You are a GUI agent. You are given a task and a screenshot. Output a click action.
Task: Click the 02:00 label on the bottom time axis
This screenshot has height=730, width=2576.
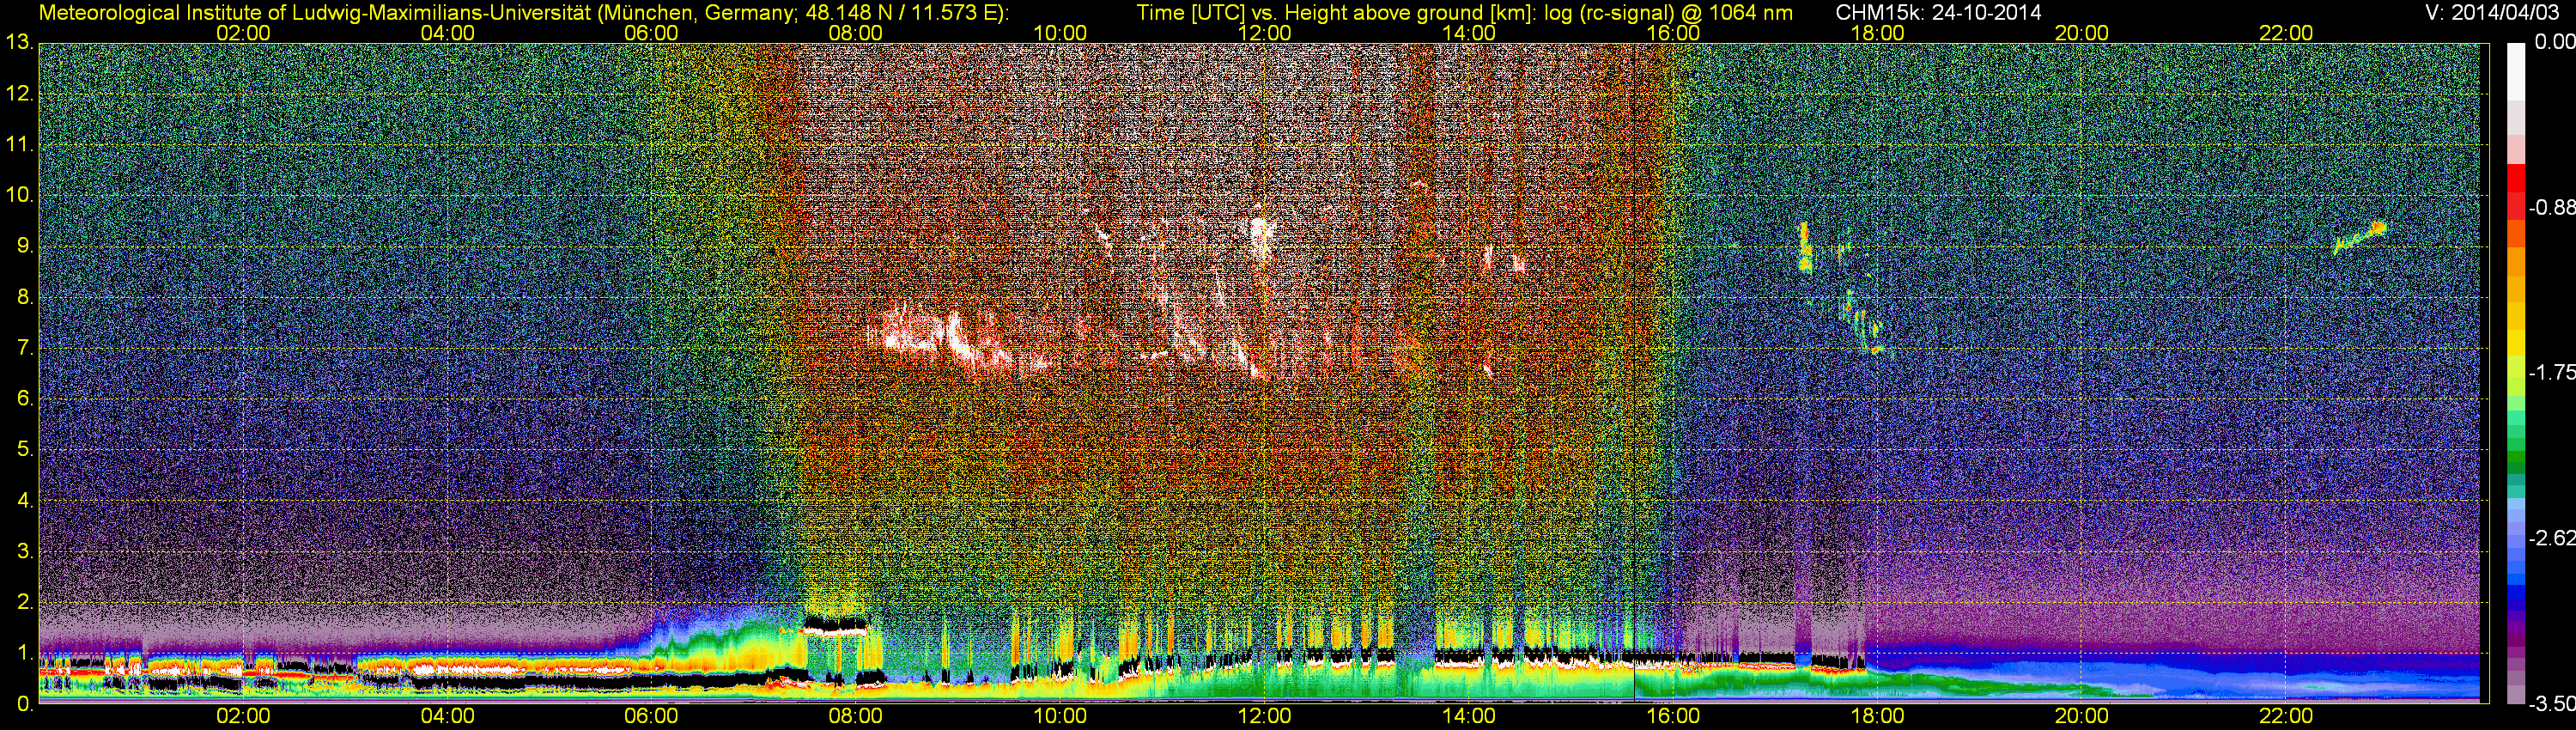(x=243, y=716)
